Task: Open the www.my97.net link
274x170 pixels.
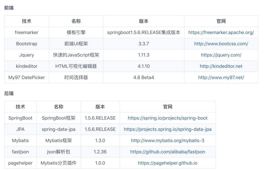Action: point(221,77)
